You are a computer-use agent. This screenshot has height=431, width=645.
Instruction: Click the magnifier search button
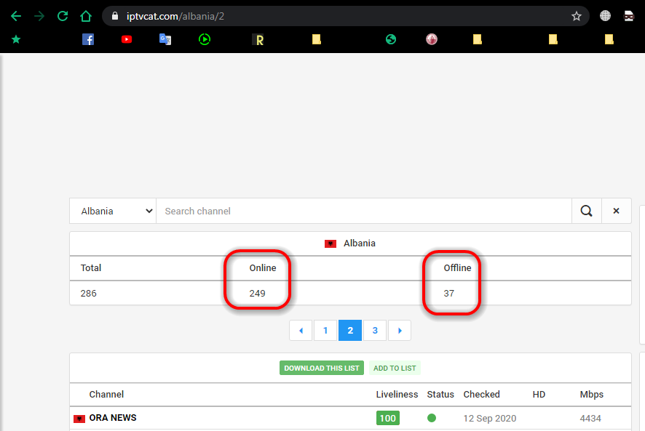point(586,211)
